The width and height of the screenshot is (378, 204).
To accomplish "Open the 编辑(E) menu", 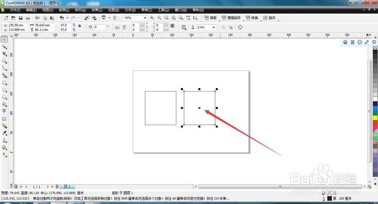I will pos(31,10).
